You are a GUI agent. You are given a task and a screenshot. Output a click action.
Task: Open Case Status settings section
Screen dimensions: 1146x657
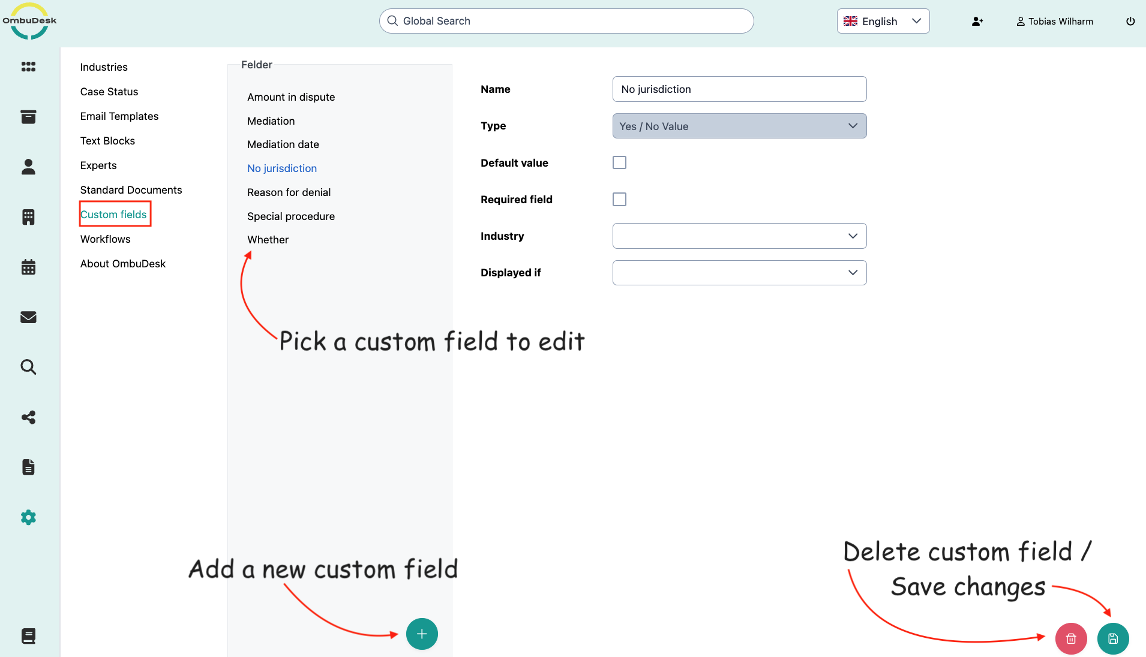tap(109, 92)
